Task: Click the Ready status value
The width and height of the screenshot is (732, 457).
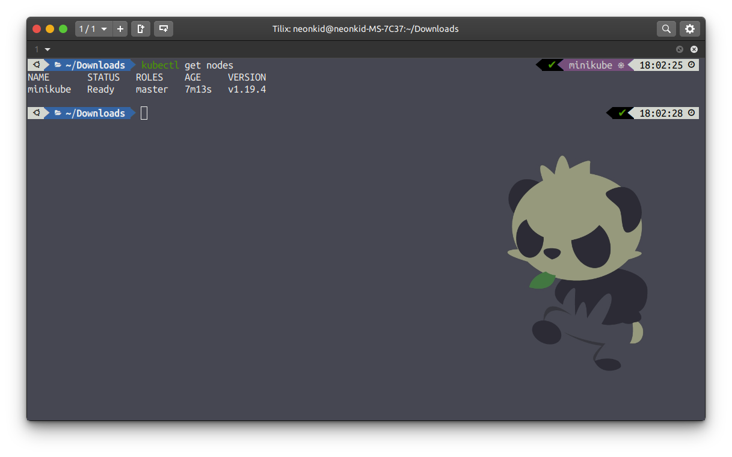Action: [x=100, y=90]
